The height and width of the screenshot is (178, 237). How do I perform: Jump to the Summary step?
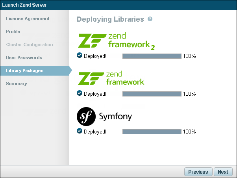pyautogui.click(x=17, y=83)
